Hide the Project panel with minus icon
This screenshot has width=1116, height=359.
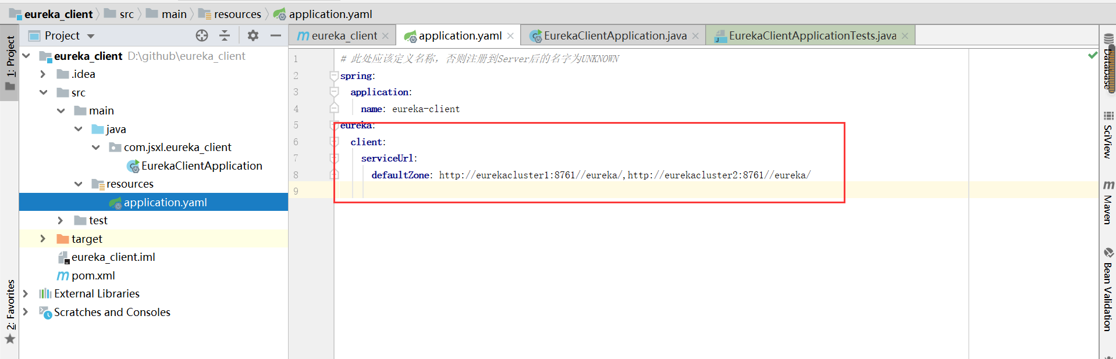[x=276, y=35]
